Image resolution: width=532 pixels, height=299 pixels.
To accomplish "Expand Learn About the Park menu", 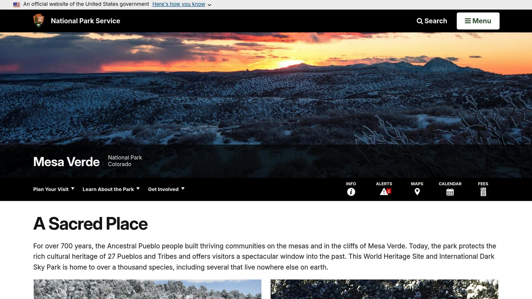I will point(111,189).
